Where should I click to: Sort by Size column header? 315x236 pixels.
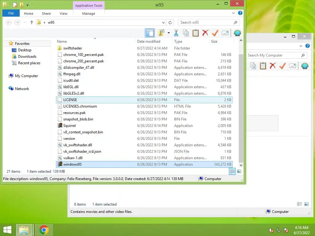click(x=214, y=41)
